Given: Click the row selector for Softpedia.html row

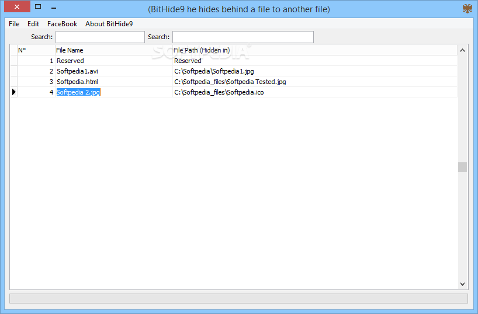Looking at the screenshot, I should 13,82.
